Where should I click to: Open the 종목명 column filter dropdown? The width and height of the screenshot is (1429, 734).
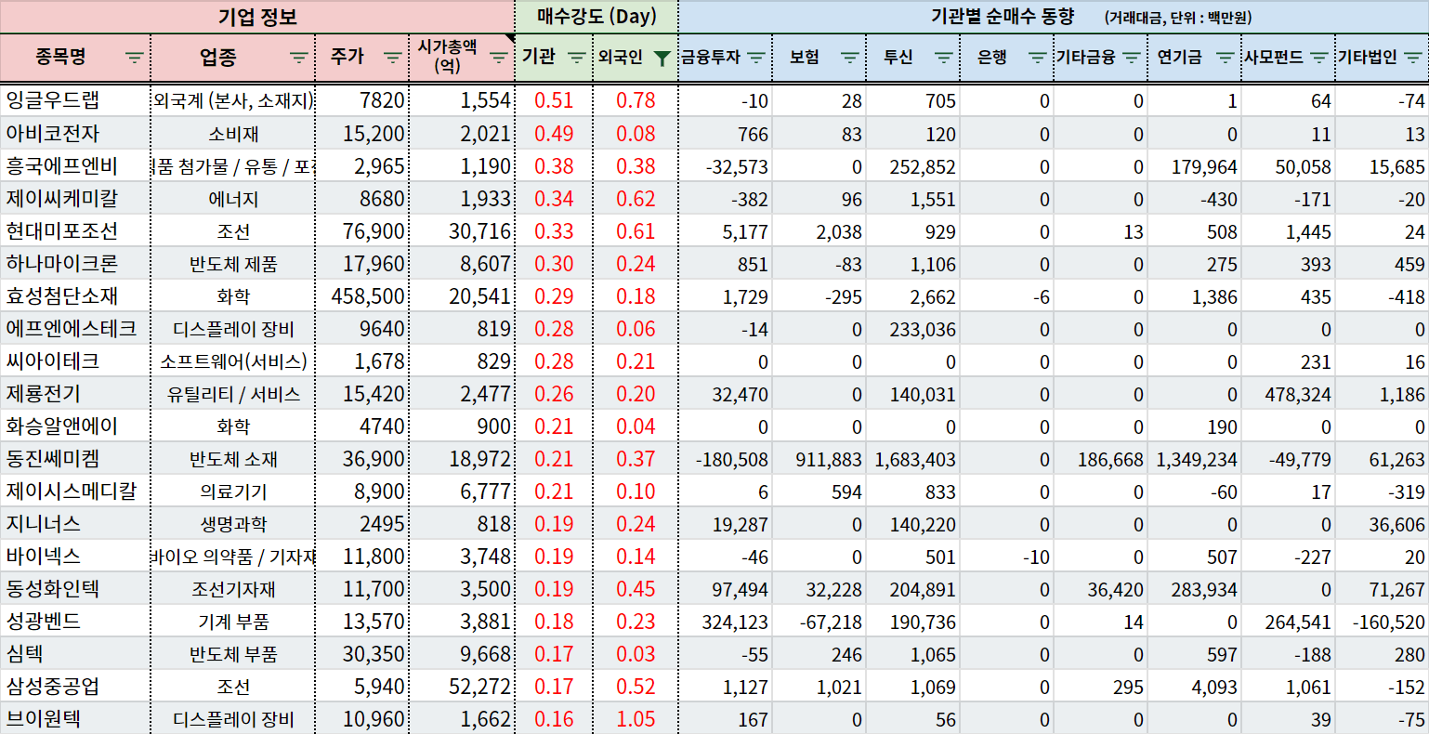[x=135, y=58]
